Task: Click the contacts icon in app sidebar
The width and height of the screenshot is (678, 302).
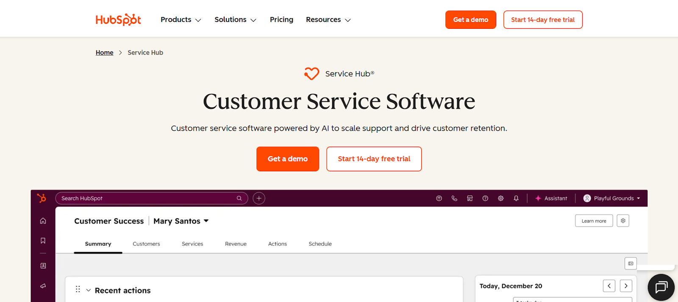Action: (x=43, y=266)
